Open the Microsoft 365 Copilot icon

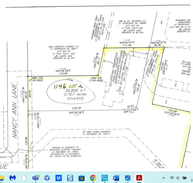click(47, 178)
